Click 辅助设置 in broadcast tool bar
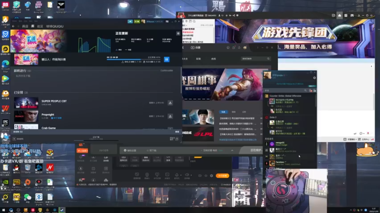Image resolution: width=380 pixels, height=213 pixels. click(130, 151)
